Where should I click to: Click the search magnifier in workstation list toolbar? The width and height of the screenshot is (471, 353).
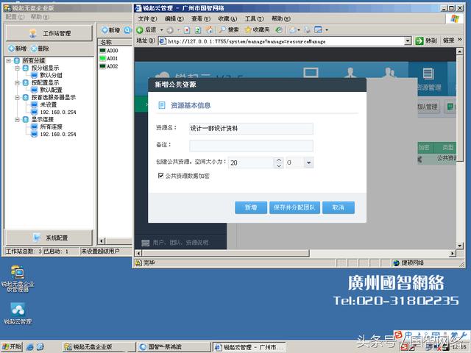(127, 30)
